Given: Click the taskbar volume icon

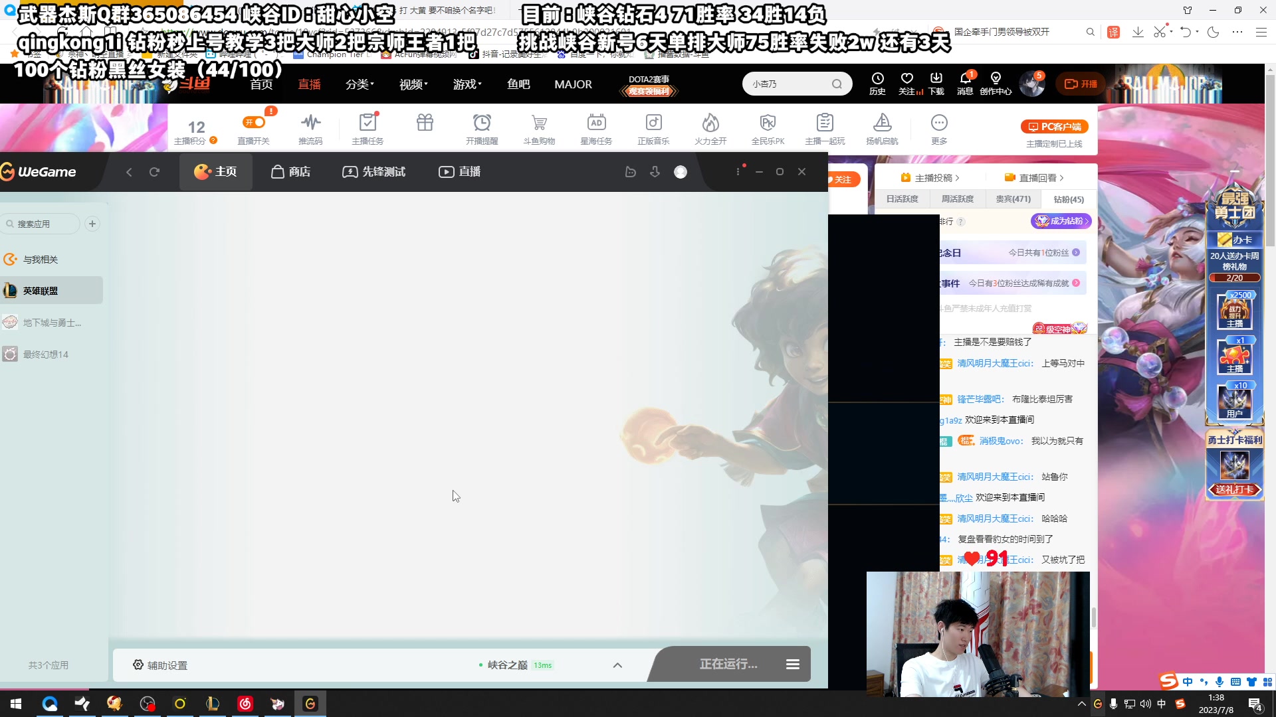Looking at the screenshot, I should pyautogui.click(x=1146, y=704).
